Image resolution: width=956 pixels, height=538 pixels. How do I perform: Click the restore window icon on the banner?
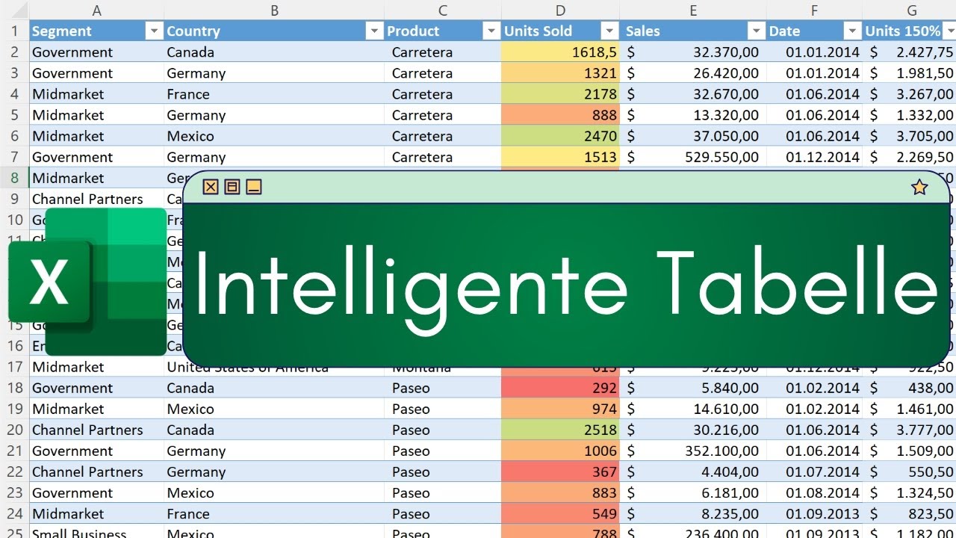coord(232,187)
